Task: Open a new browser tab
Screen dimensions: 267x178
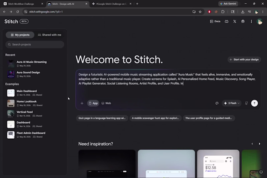Action: [x=137, y=4]
